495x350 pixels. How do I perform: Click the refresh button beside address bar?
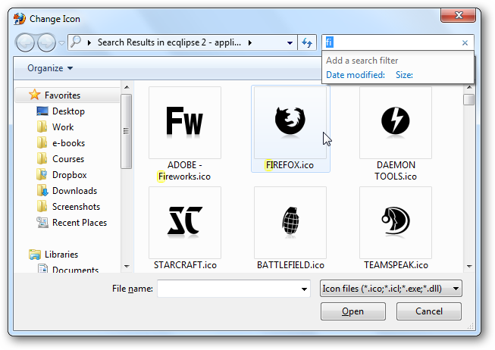point(307,42)
